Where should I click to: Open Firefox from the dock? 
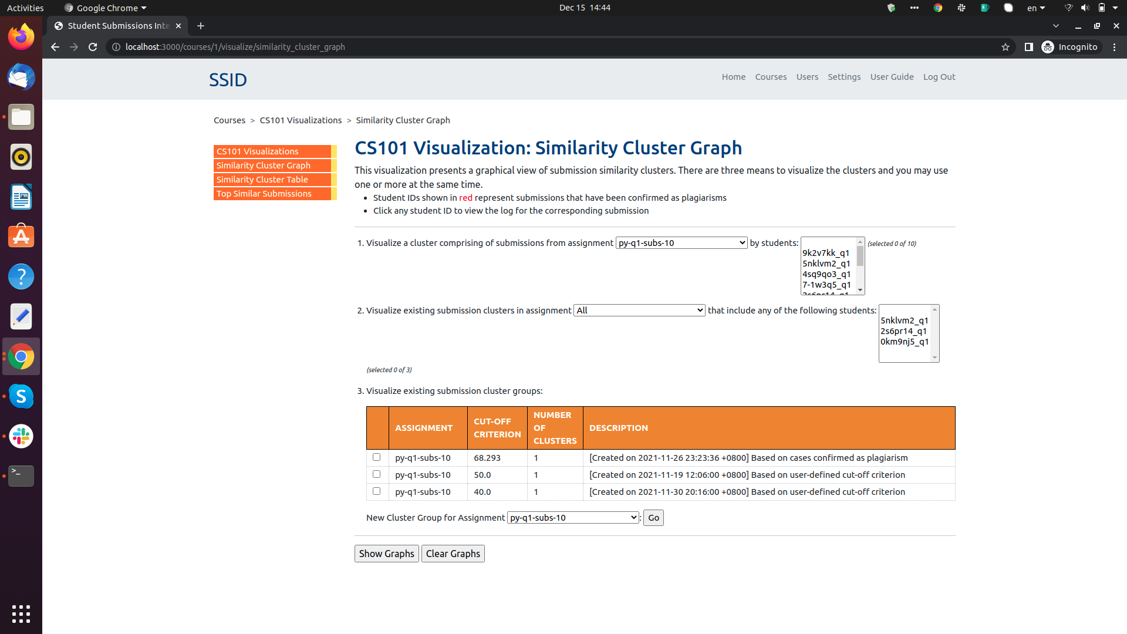coord(21,36)
